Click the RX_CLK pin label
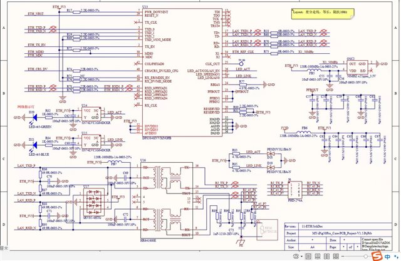The image size is (401, 261). (x=151, y=105)
